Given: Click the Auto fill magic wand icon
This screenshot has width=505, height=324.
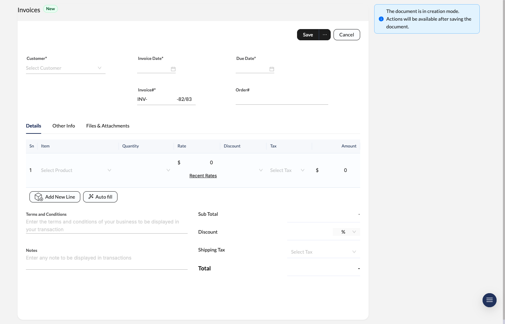Looking at the screenshot, I should (91, 197).
